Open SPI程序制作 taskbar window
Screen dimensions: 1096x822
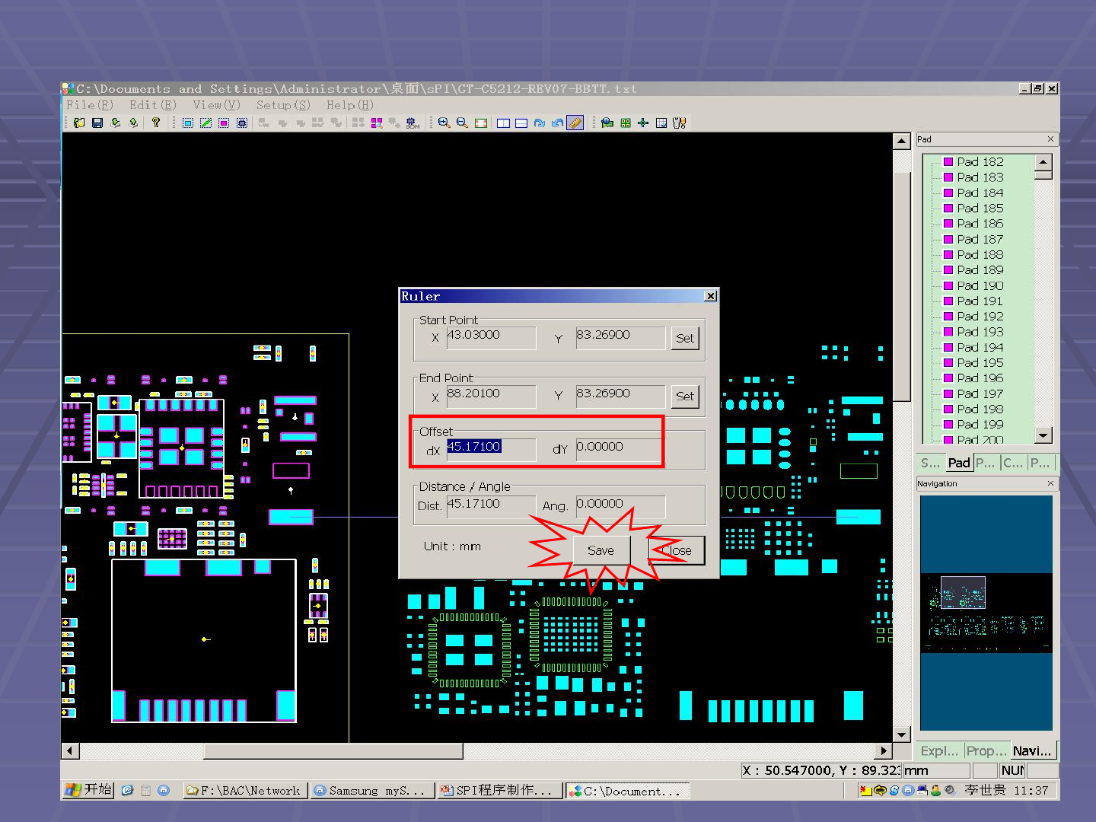point(499,791)
